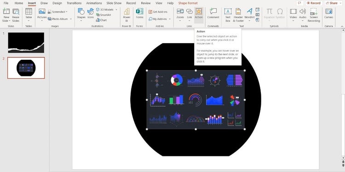345x172 pixels.
Task: Open Photo Album tool
Action: coord(58,19)
